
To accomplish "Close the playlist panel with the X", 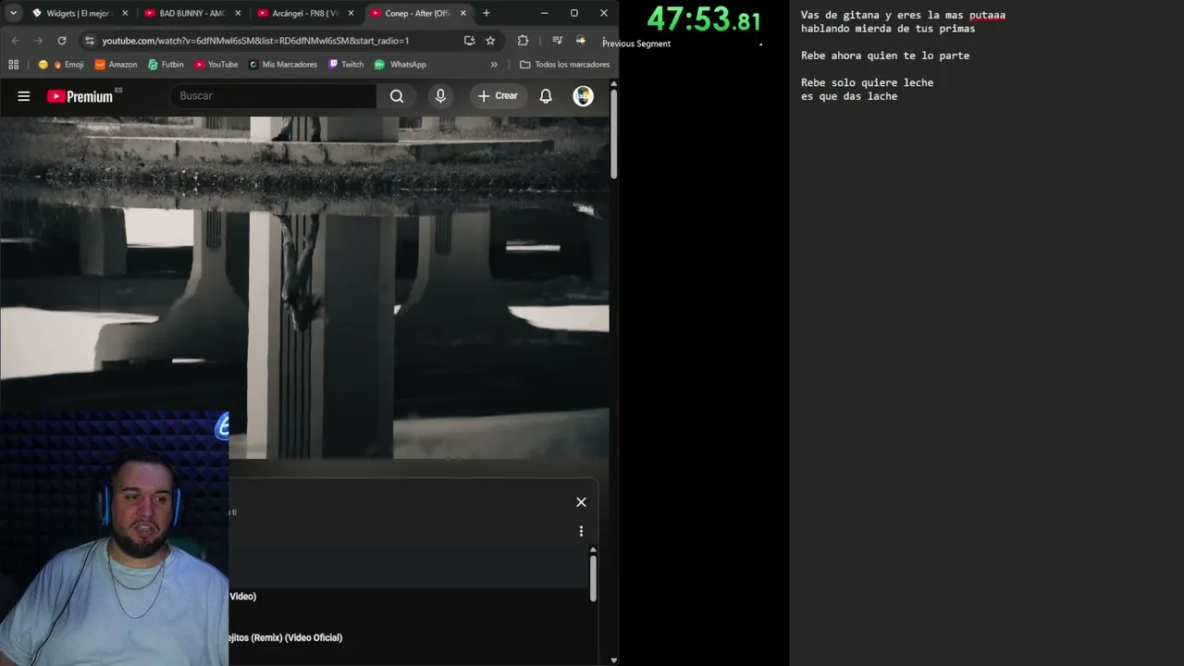I will coord(581,502).
